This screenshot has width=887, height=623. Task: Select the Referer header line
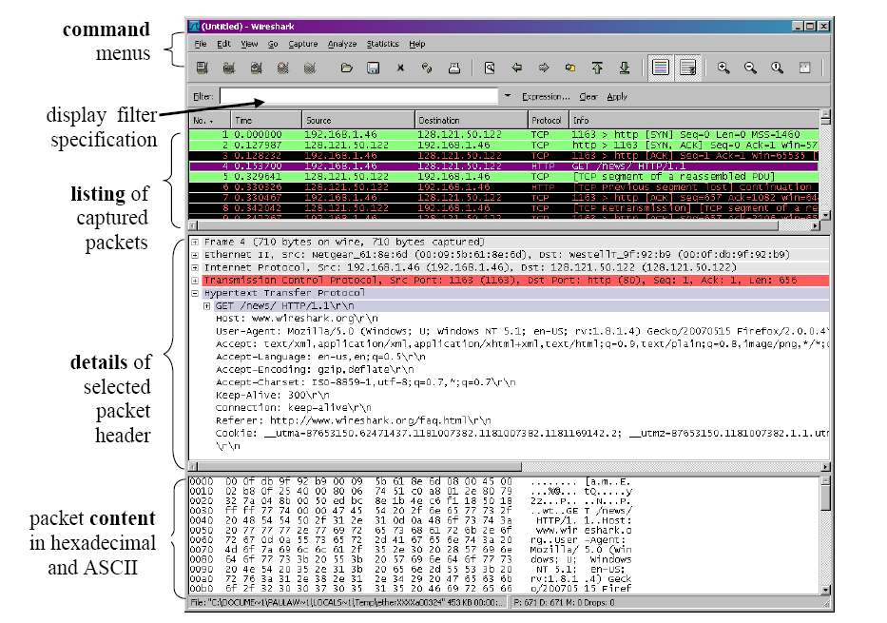pos(353,420)
